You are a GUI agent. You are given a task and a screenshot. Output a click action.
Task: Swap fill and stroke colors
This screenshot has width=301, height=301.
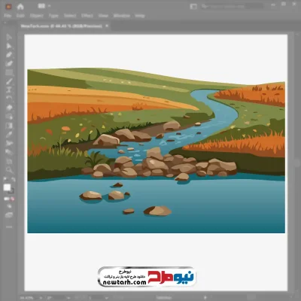click(13, 179)
